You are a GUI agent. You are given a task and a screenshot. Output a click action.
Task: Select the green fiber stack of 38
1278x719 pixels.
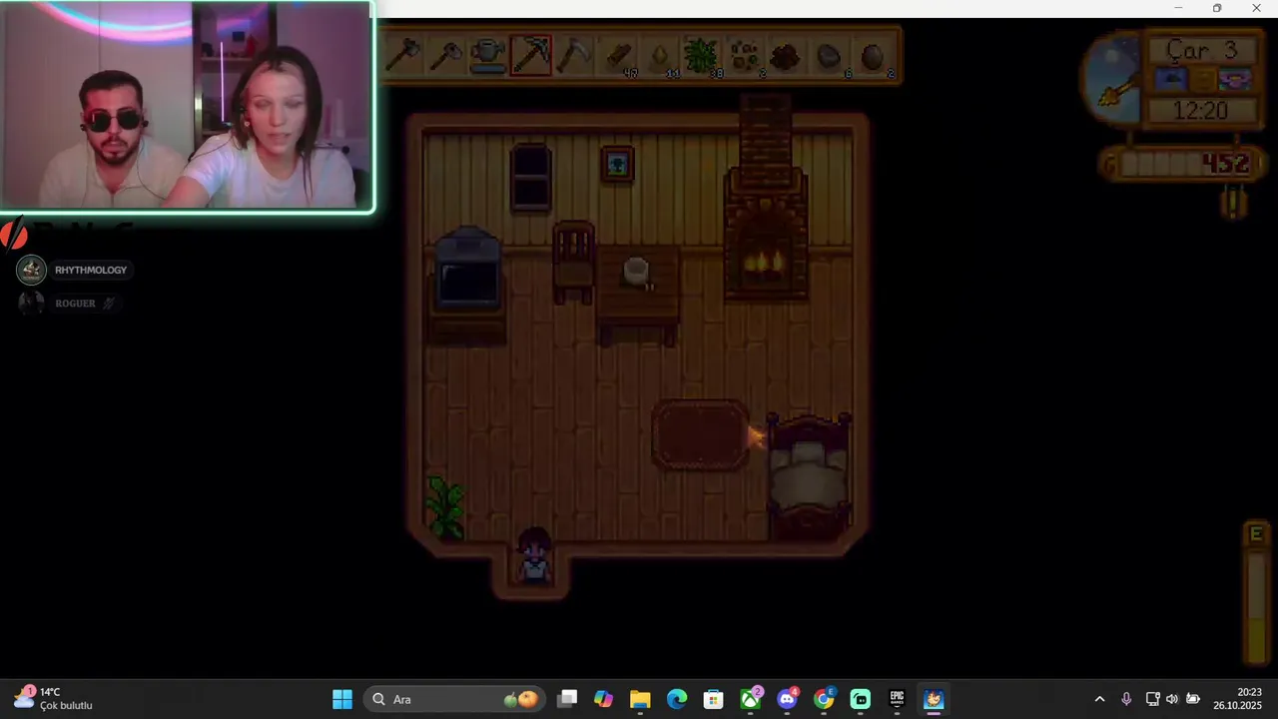[x=703, y=55]
